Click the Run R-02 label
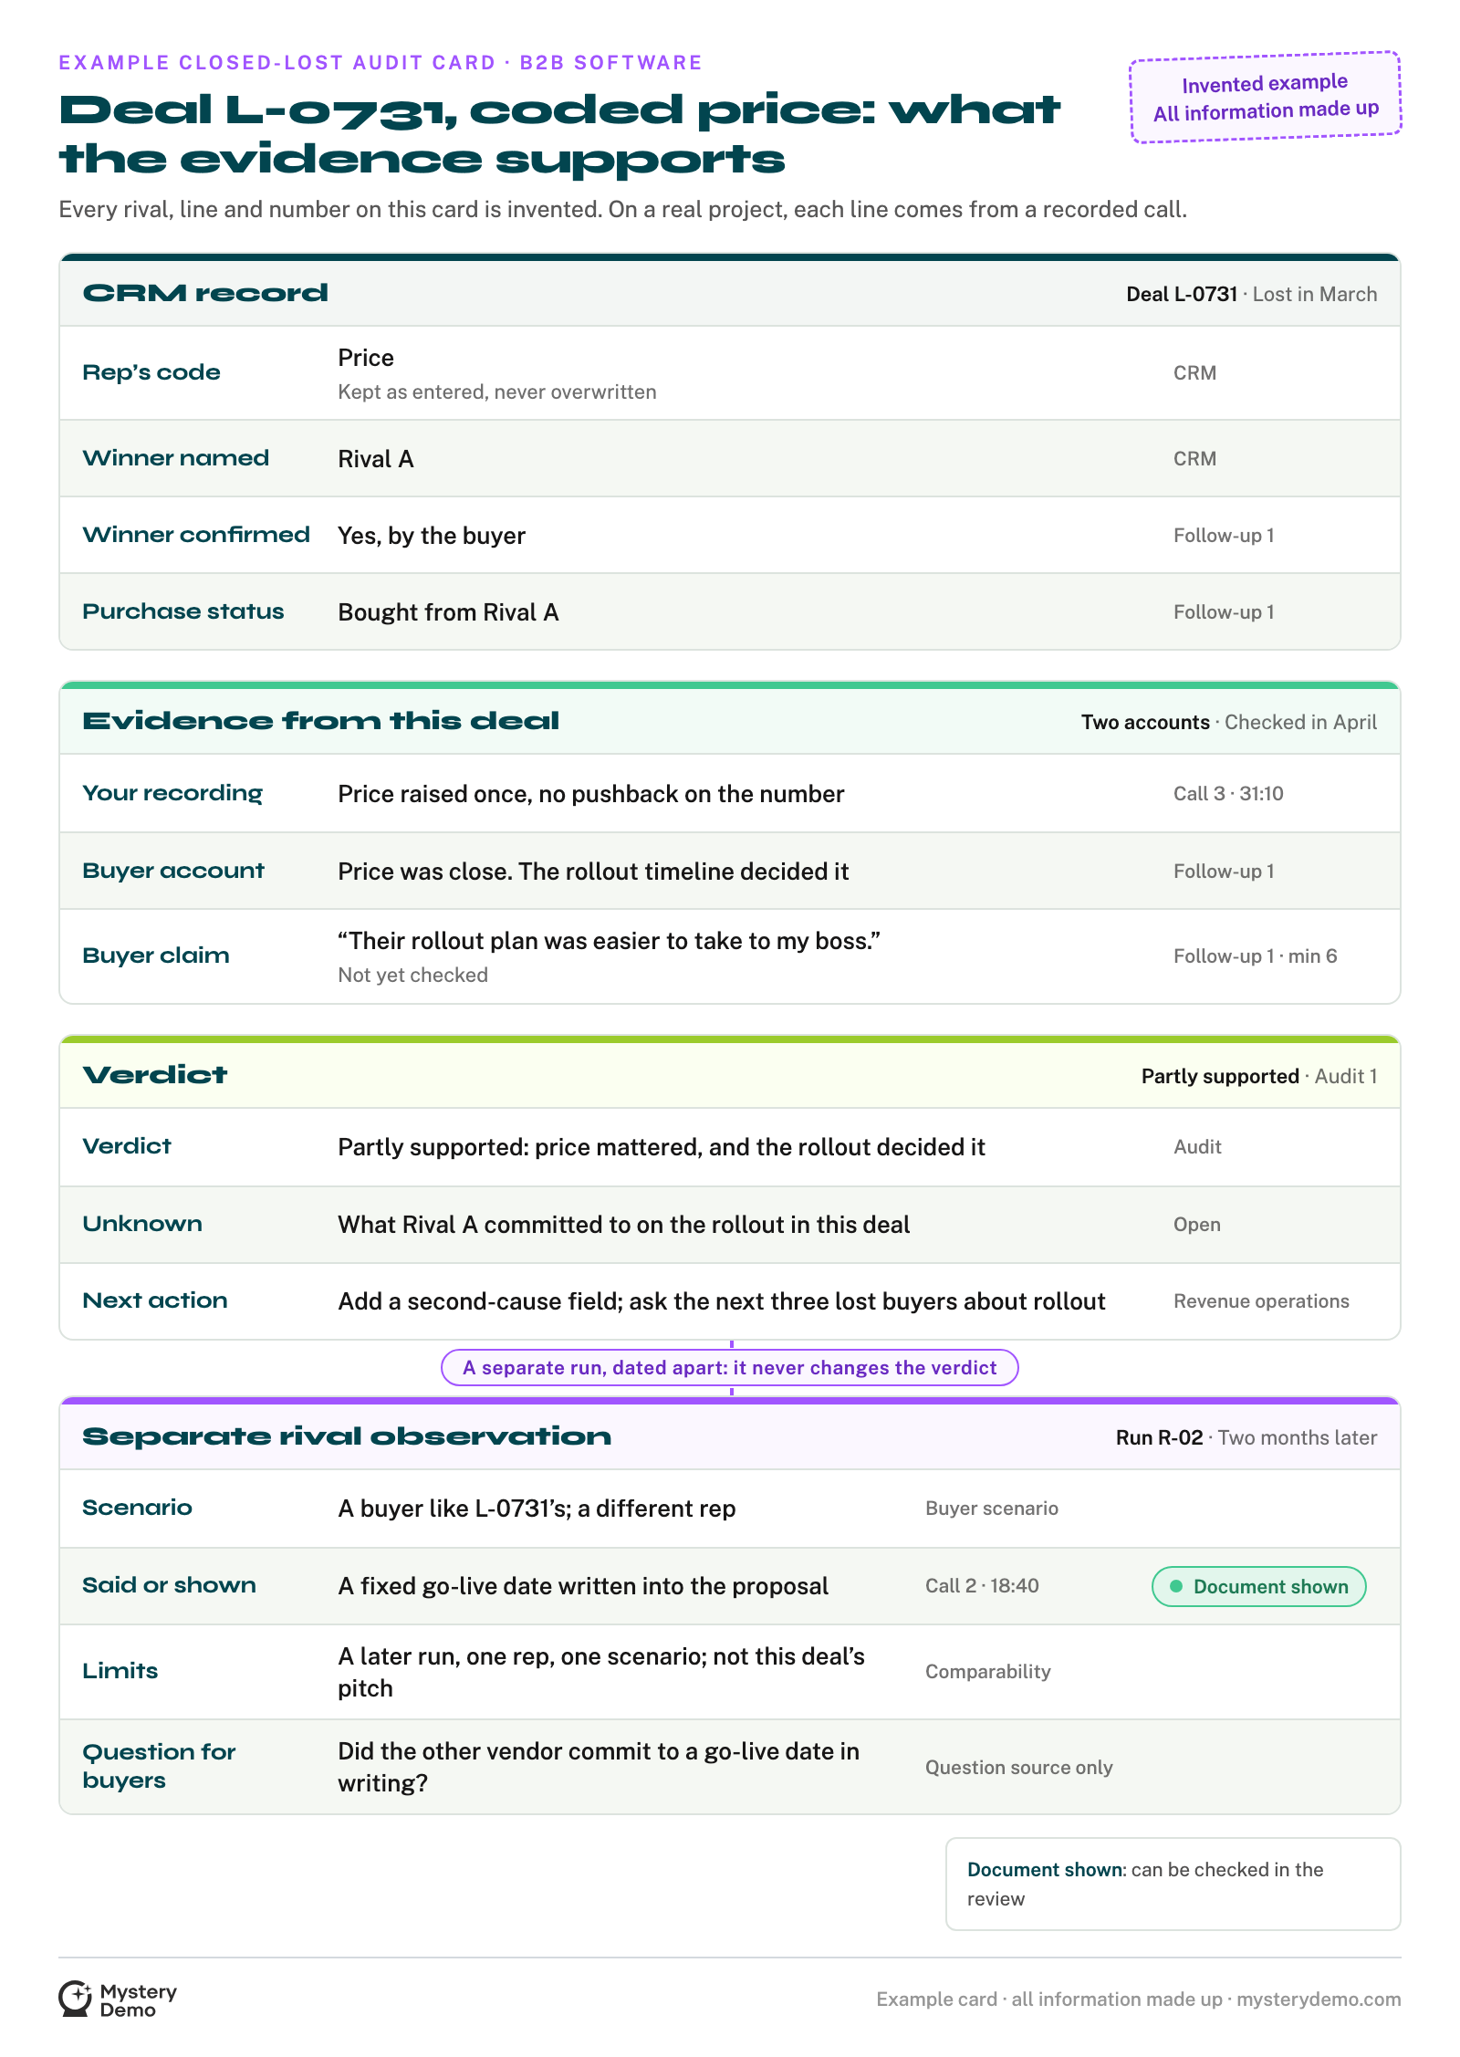The height and width of the screenshot is (2057, 1460). [1159, 1437]
